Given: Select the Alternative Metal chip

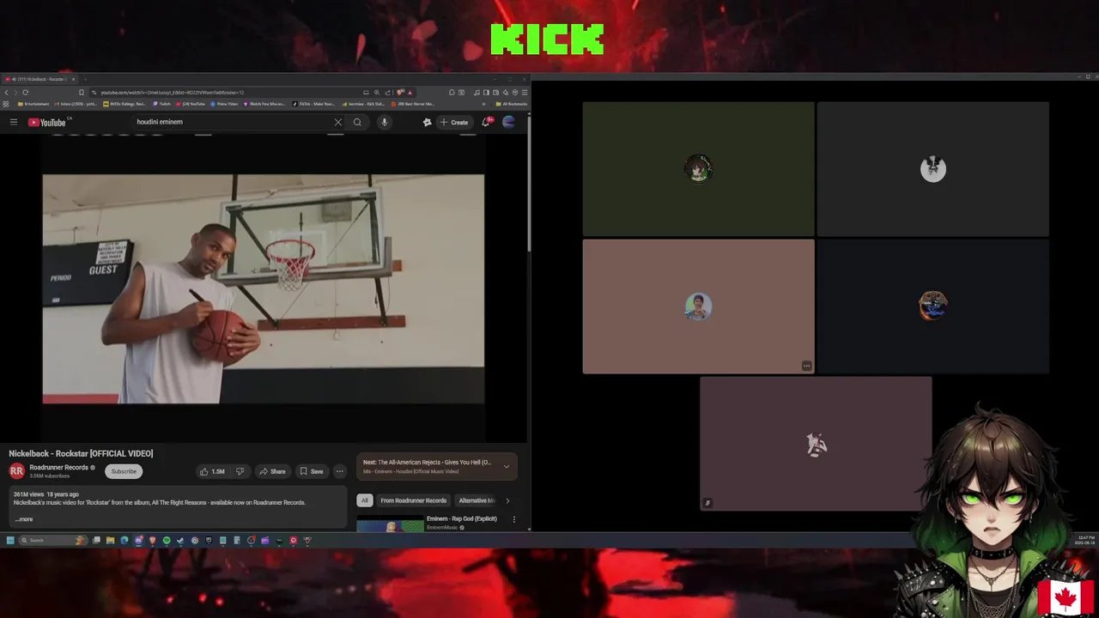Looking at the screenshot, I should coord(477,500).
